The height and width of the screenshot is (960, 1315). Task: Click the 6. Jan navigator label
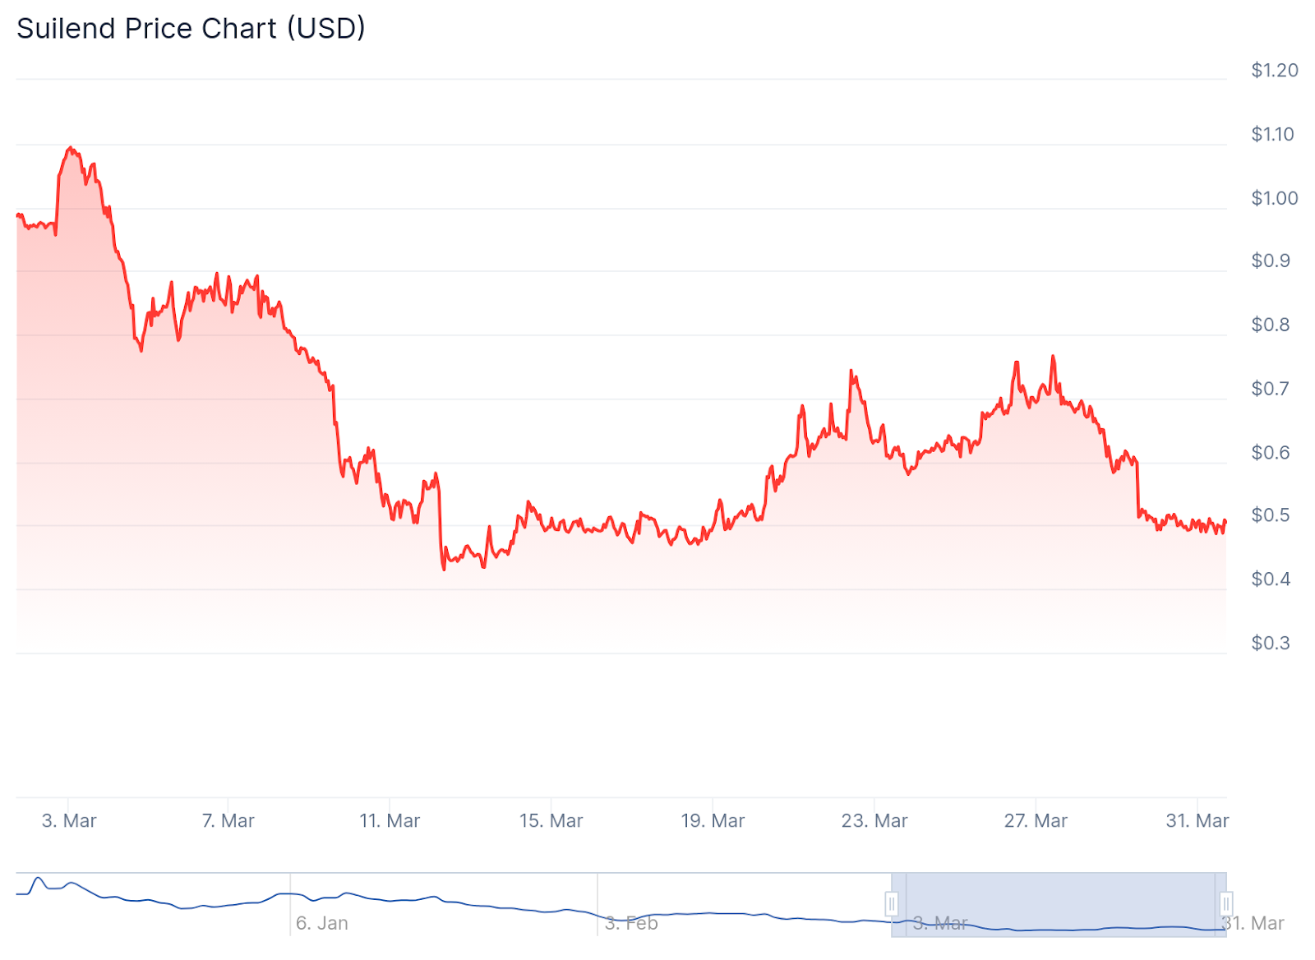pyautogui.click(x=322, y=923)
